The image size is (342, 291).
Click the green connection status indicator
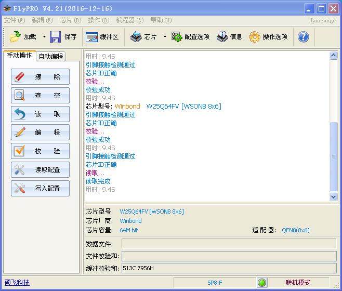pos(262,283)
